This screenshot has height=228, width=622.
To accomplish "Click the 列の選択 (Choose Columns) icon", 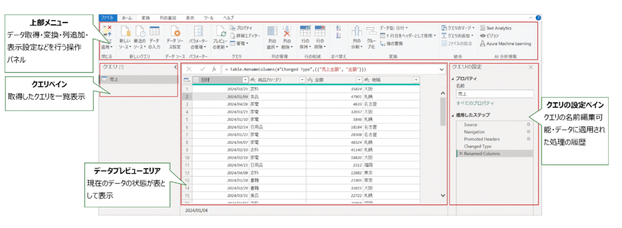I will coord(272,32).
